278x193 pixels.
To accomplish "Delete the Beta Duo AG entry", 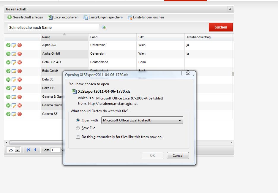I will point(20,62).
